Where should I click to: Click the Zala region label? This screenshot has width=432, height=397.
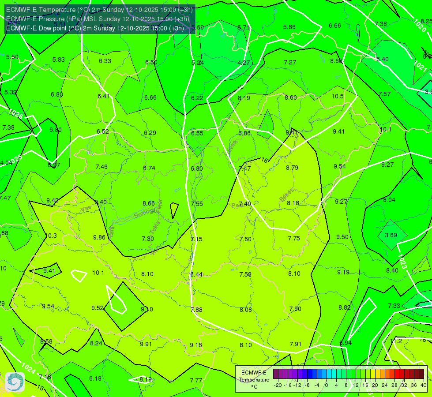[111, 232]
